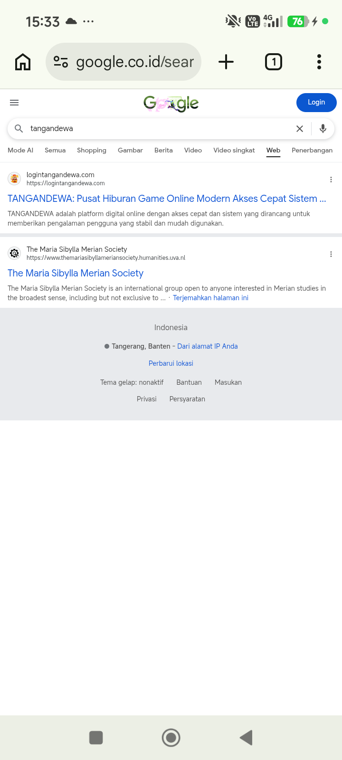Open options menu for Merian Society result

tap(331, 254)
